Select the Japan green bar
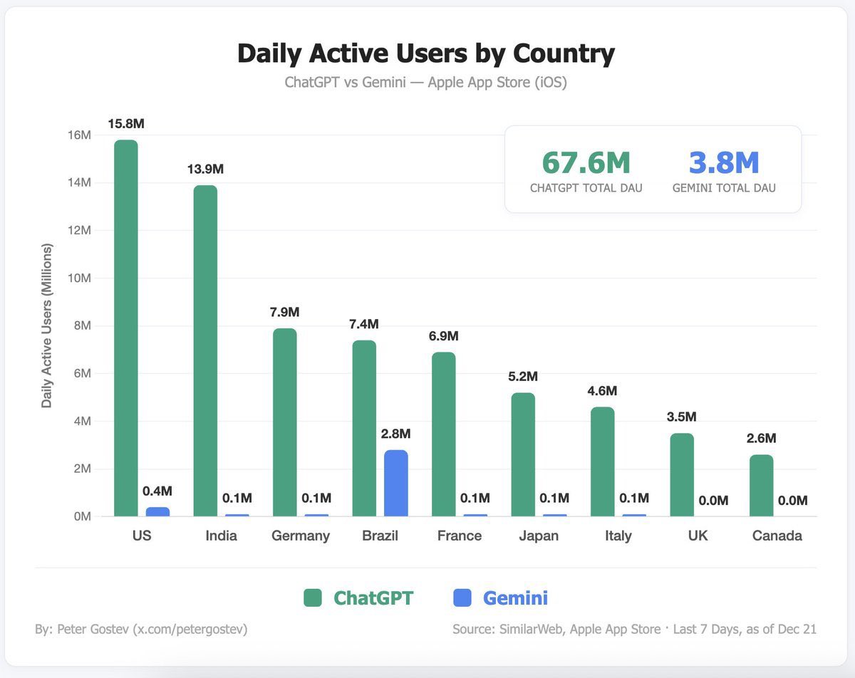 (x=523, y=454)
